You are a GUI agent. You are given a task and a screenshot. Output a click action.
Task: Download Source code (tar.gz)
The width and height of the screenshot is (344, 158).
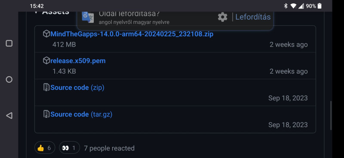click(x=81, y=114)
